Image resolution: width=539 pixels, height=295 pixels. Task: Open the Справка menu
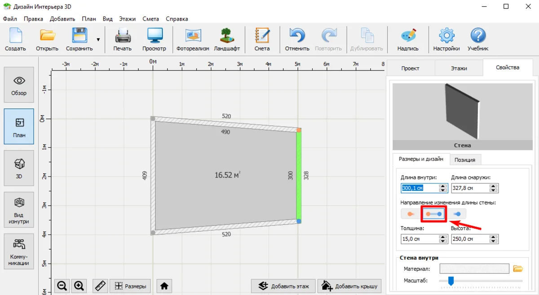tap(177, 19)
